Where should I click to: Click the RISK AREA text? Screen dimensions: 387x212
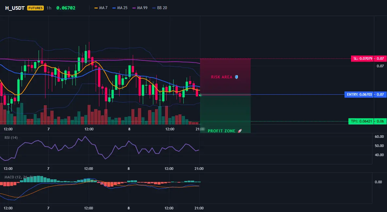[x=222, y=77]
